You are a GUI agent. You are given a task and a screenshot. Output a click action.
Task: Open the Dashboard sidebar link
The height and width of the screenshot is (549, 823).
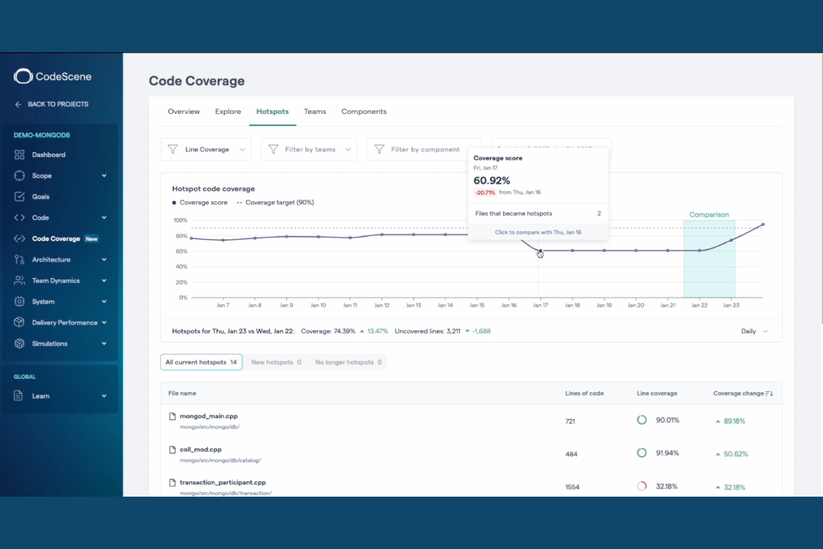48,155
